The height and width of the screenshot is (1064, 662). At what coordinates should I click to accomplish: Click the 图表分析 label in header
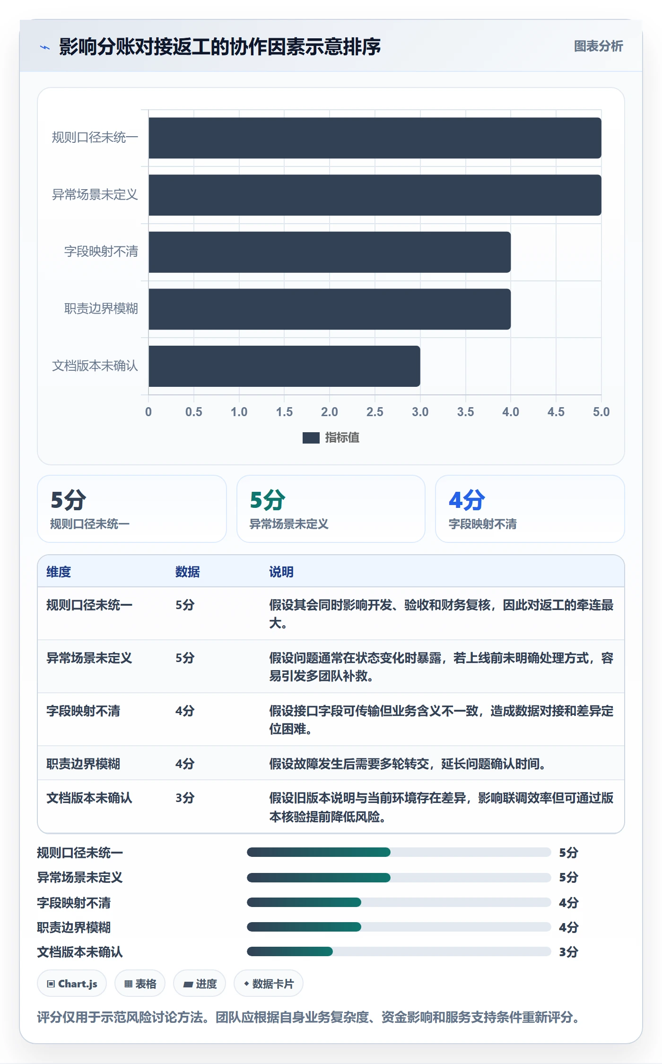pyautogui.click(x=598, y=46)
